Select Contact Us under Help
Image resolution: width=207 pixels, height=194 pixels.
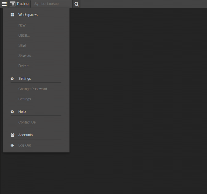point(27,122)
